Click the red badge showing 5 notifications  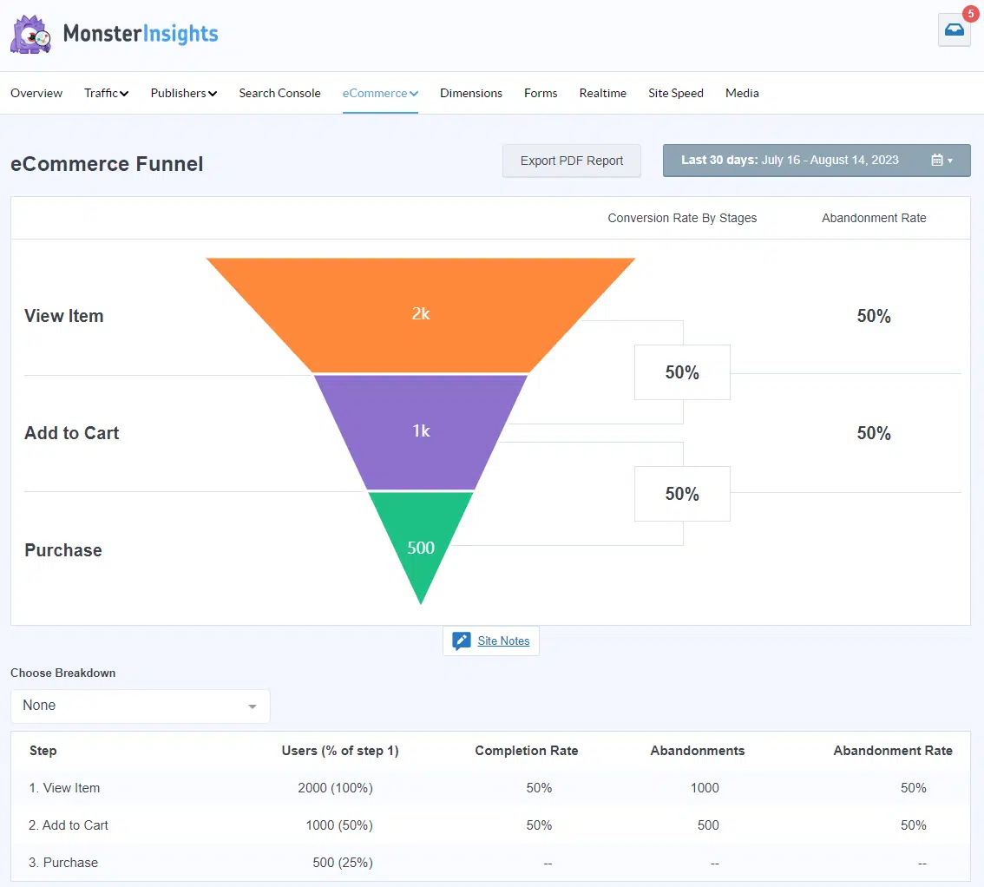coord(970,13)
